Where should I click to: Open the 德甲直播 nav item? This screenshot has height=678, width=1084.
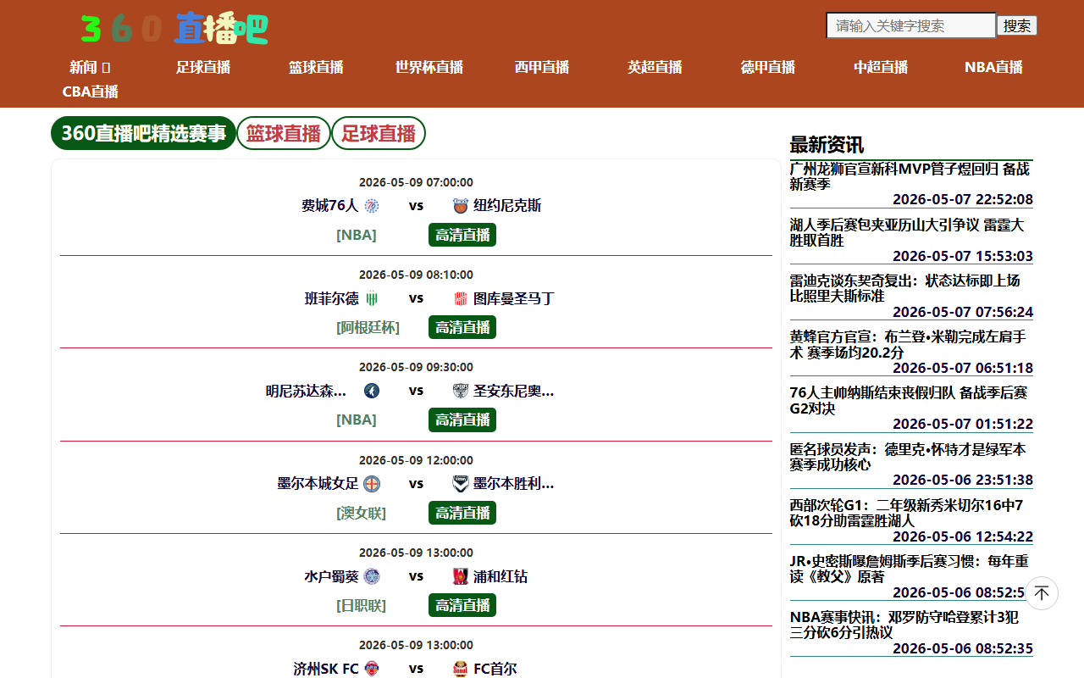(768, 67)
